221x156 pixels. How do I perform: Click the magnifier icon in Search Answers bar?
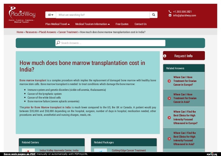point(58,43)
